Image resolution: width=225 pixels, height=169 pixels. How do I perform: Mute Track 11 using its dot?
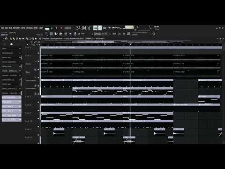[38, 135]
